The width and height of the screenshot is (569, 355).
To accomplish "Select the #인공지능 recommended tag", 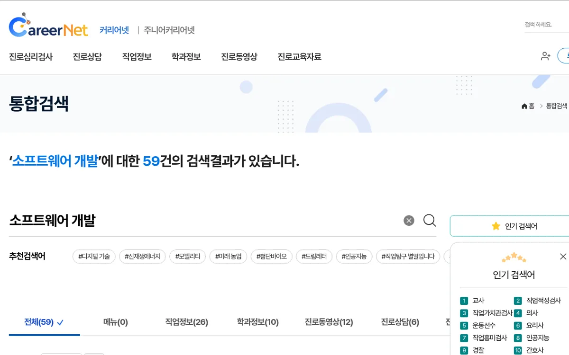I will point(354,257).
